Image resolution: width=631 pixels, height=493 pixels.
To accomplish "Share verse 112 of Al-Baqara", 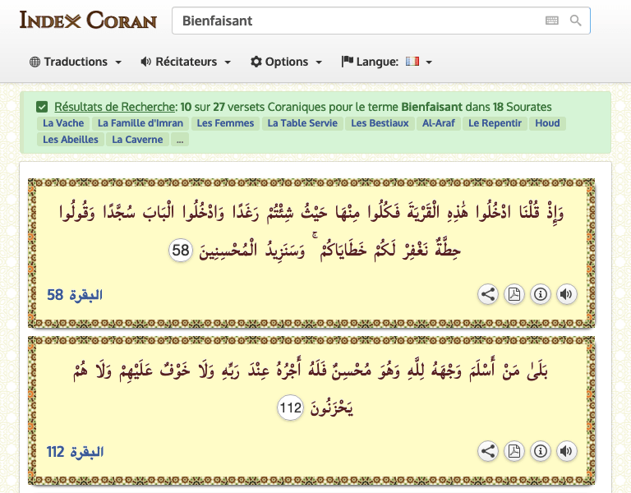I will pos(488,450).
